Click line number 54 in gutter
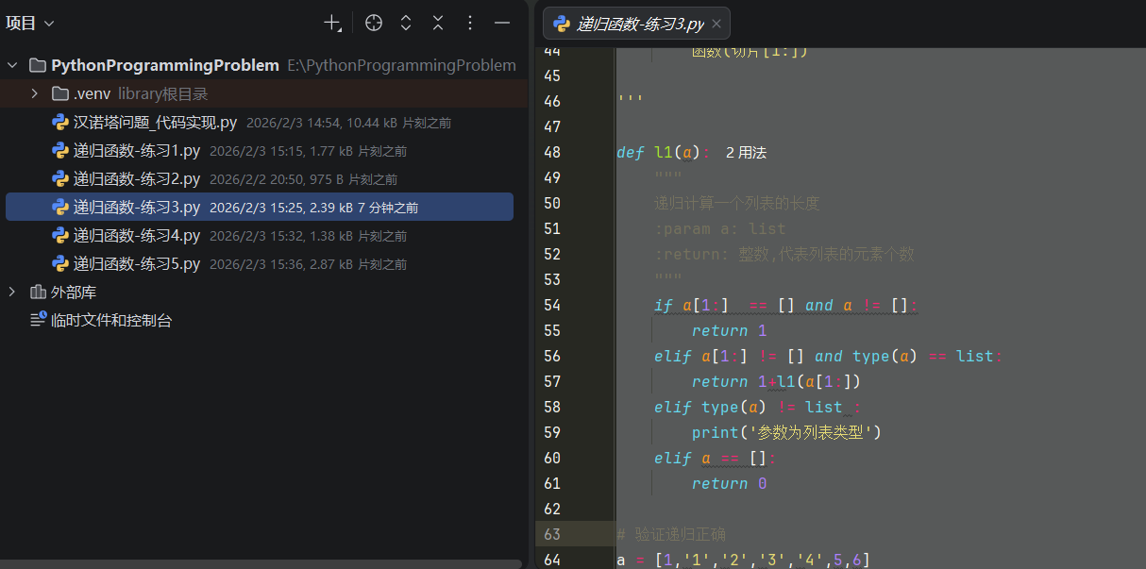This screenshot has height=569, width=1146. tap(551, 305)
